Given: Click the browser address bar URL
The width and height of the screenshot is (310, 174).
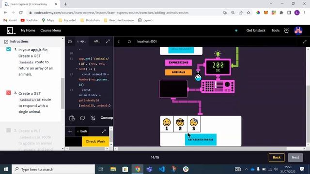Looking at the screenshot, I should [111, 13].
